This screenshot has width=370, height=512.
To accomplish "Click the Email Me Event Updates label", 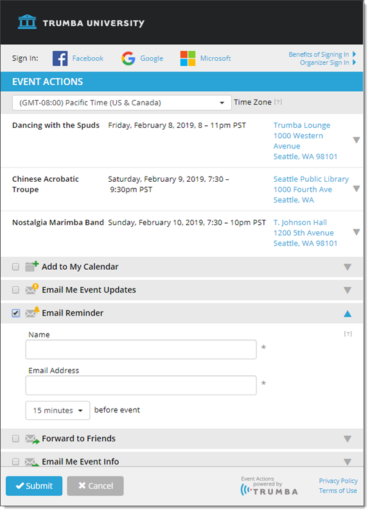I will [x=89, y=290].
